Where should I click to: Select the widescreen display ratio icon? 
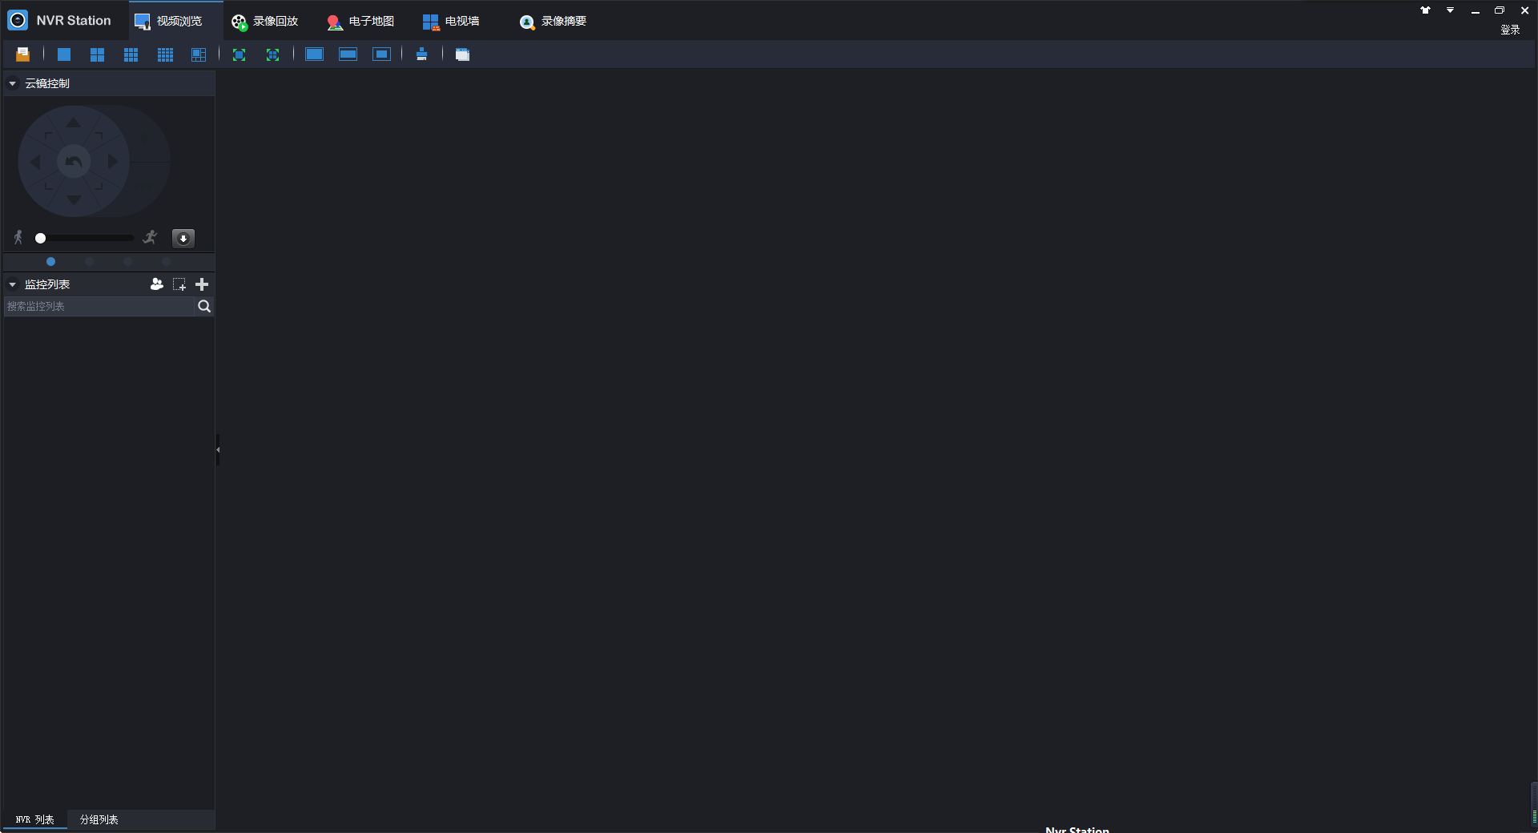(x=348, y=54)
